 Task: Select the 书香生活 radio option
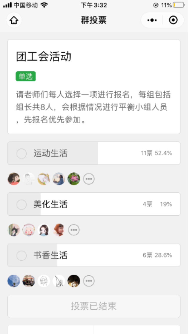tap(21, 255)
